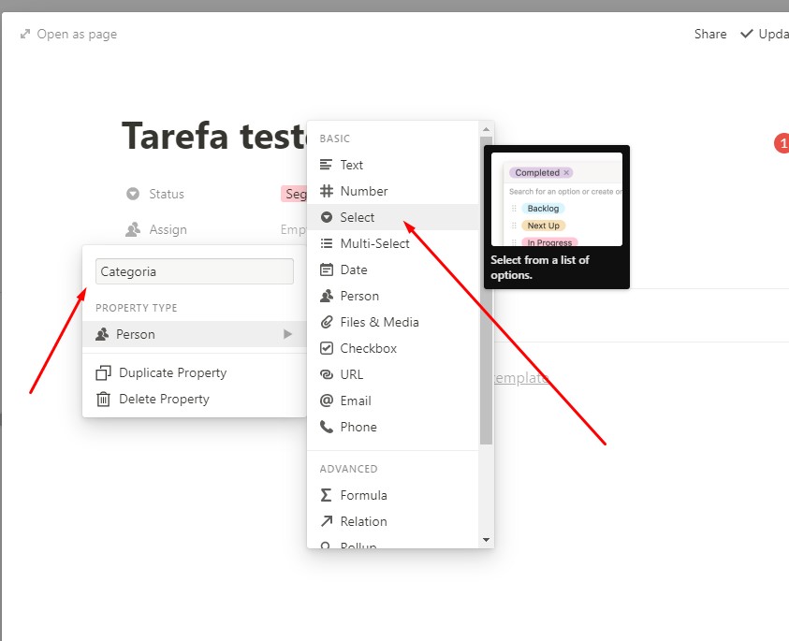Choose Text property type
Screen dimensions: 789x641
click(x=393, y=165)
